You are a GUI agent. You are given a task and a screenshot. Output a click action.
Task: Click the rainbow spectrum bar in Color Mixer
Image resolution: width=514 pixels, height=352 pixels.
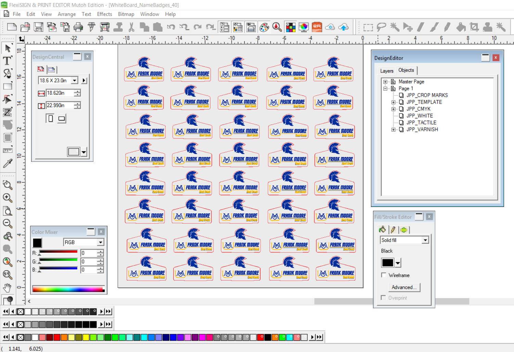coord(68,289)
